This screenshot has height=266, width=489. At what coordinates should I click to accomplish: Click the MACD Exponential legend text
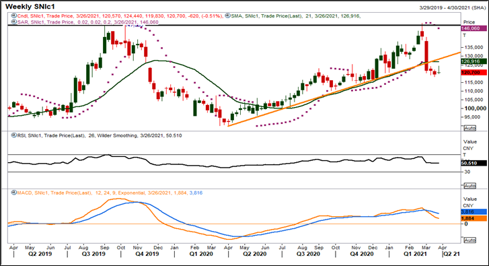tap(110, 193)
